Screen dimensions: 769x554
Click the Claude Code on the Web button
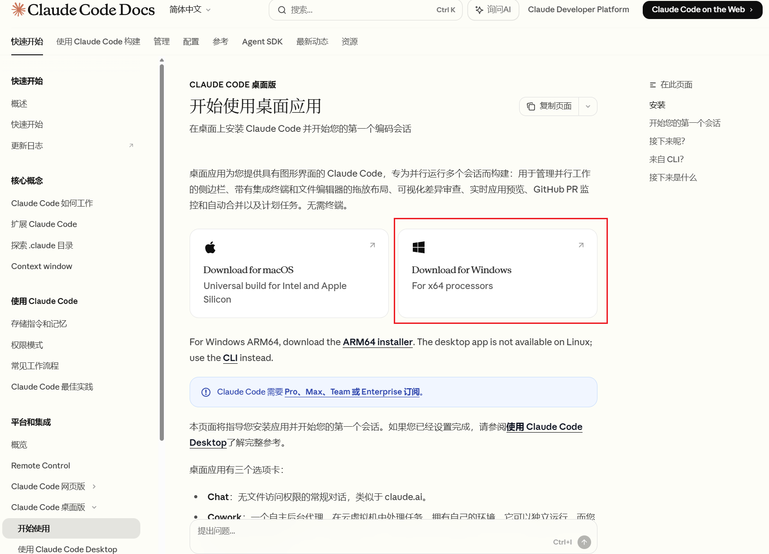tap(702, 10)
